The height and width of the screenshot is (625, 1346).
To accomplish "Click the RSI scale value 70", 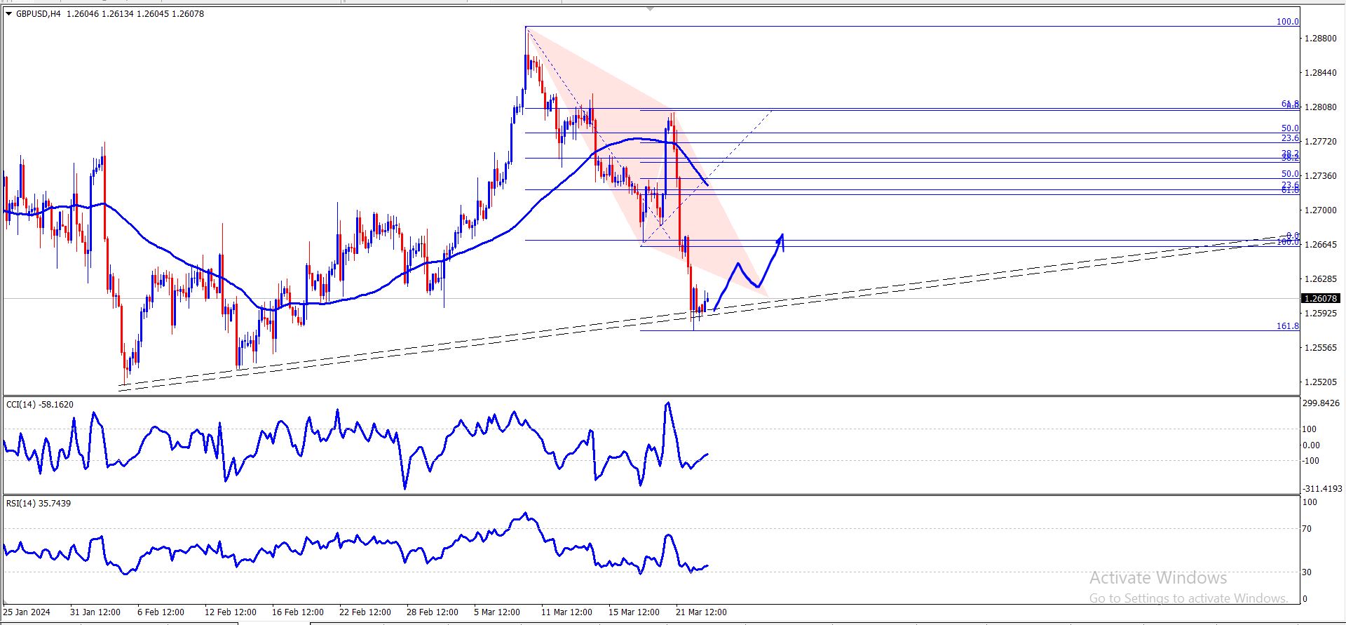I will (1307, 529).
